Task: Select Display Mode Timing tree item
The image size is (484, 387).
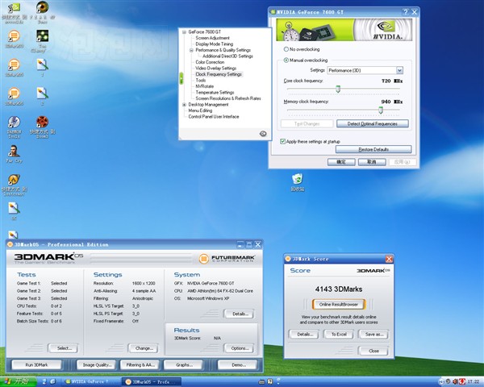Action: (x=215, y=44)
